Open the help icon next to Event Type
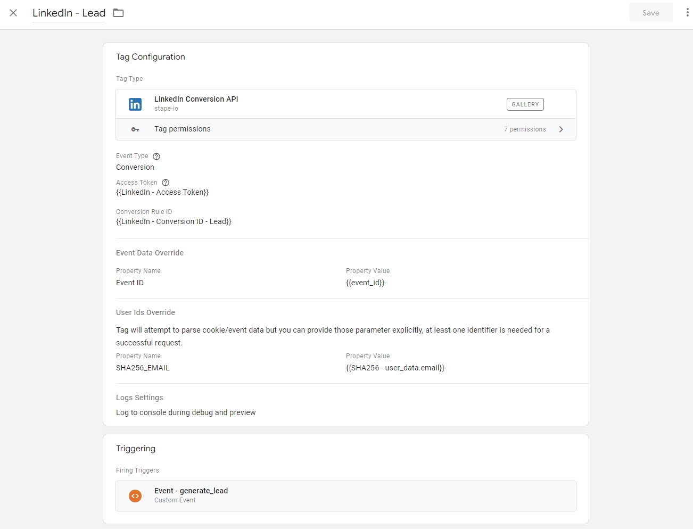This screenshot has height=529, width=693. pos(156,156)
